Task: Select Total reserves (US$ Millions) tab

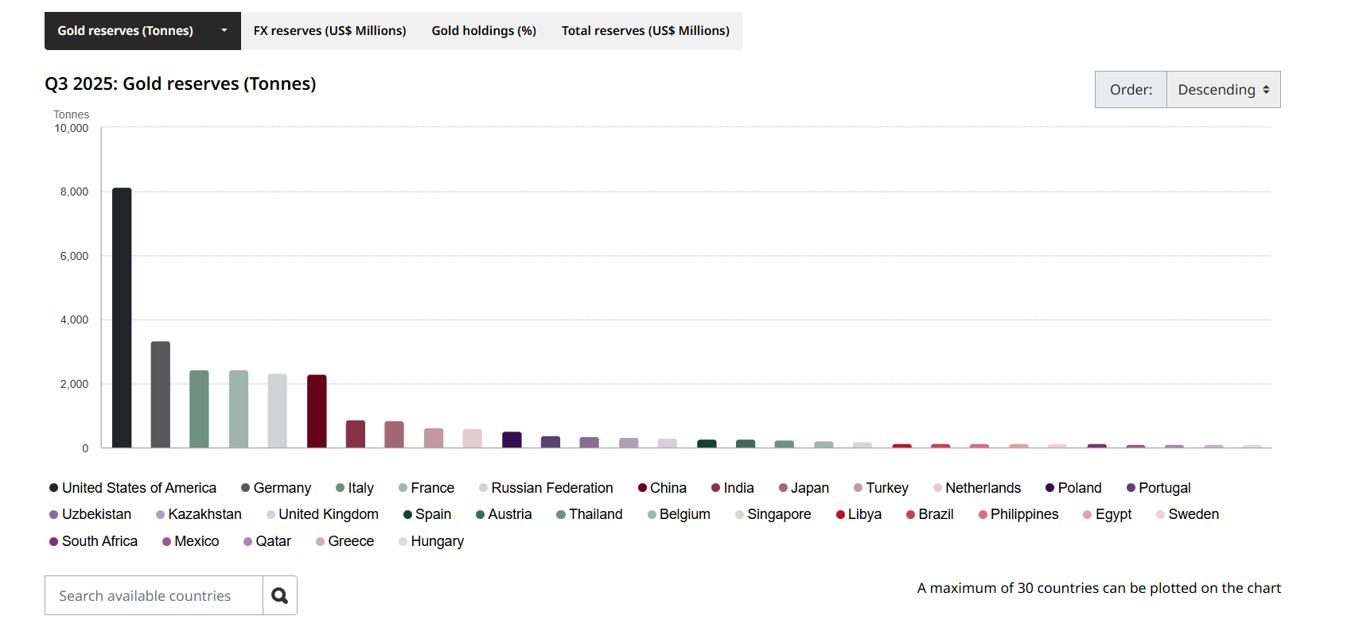Action: 645,31
